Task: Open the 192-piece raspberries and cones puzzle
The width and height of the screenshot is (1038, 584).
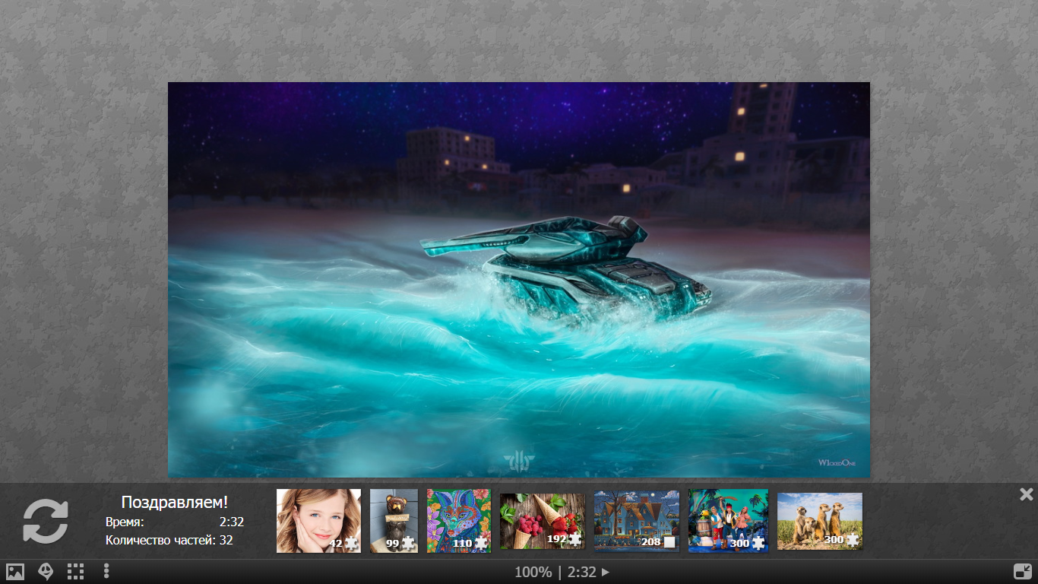Action: 543,521
